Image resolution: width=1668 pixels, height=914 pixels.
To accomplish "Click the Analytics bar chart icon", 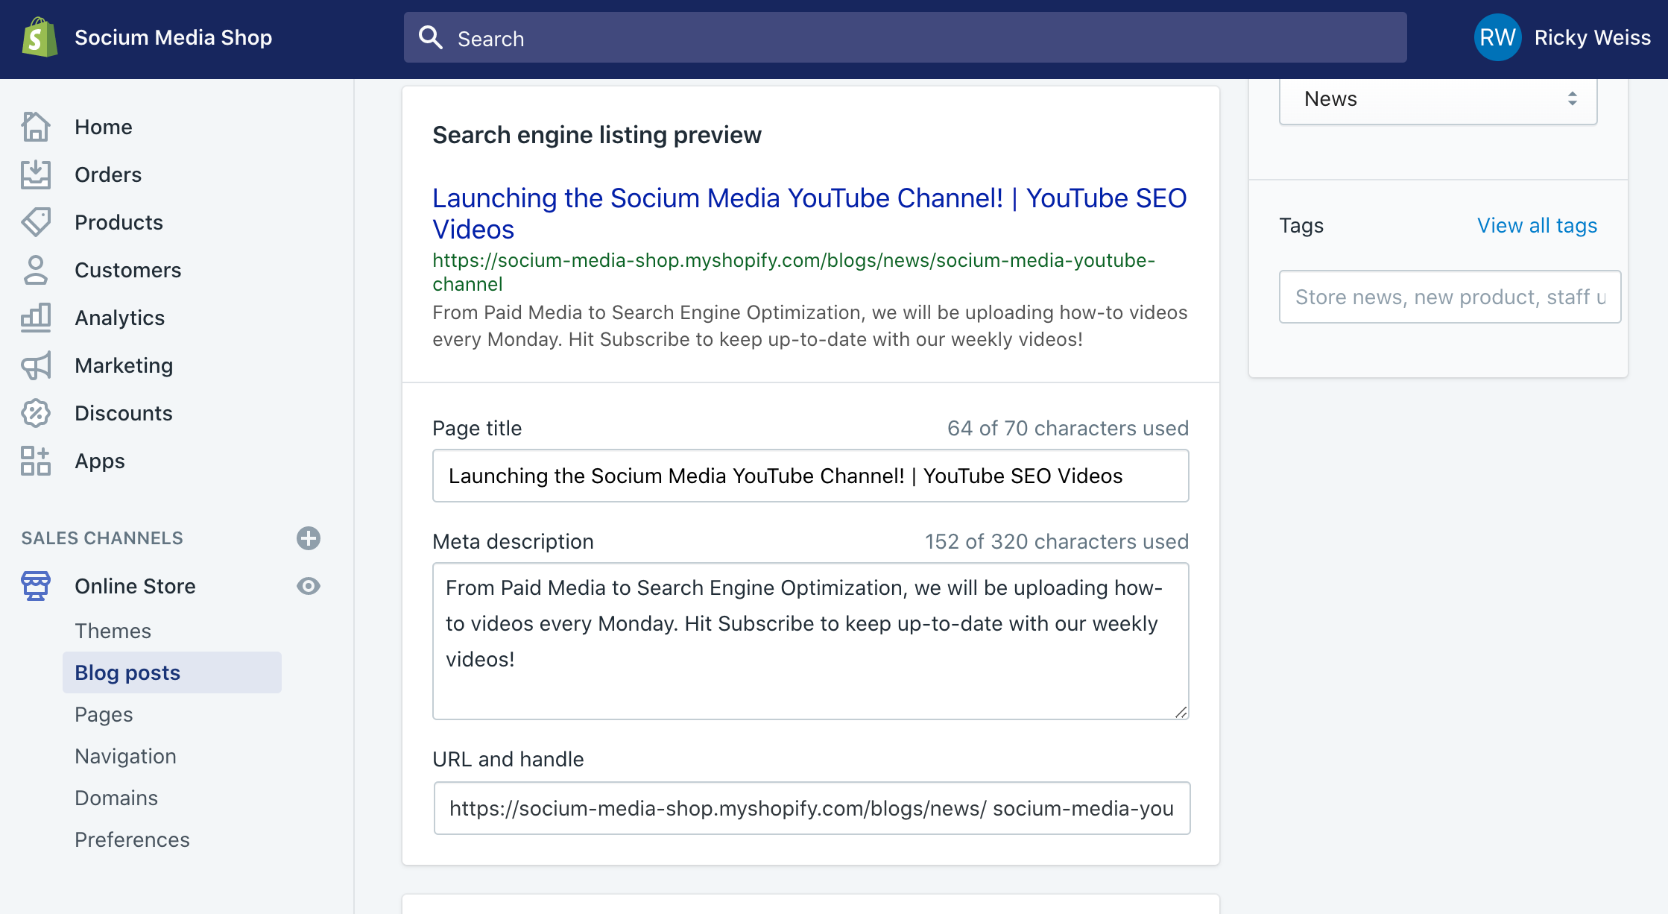I will (36, 318).
